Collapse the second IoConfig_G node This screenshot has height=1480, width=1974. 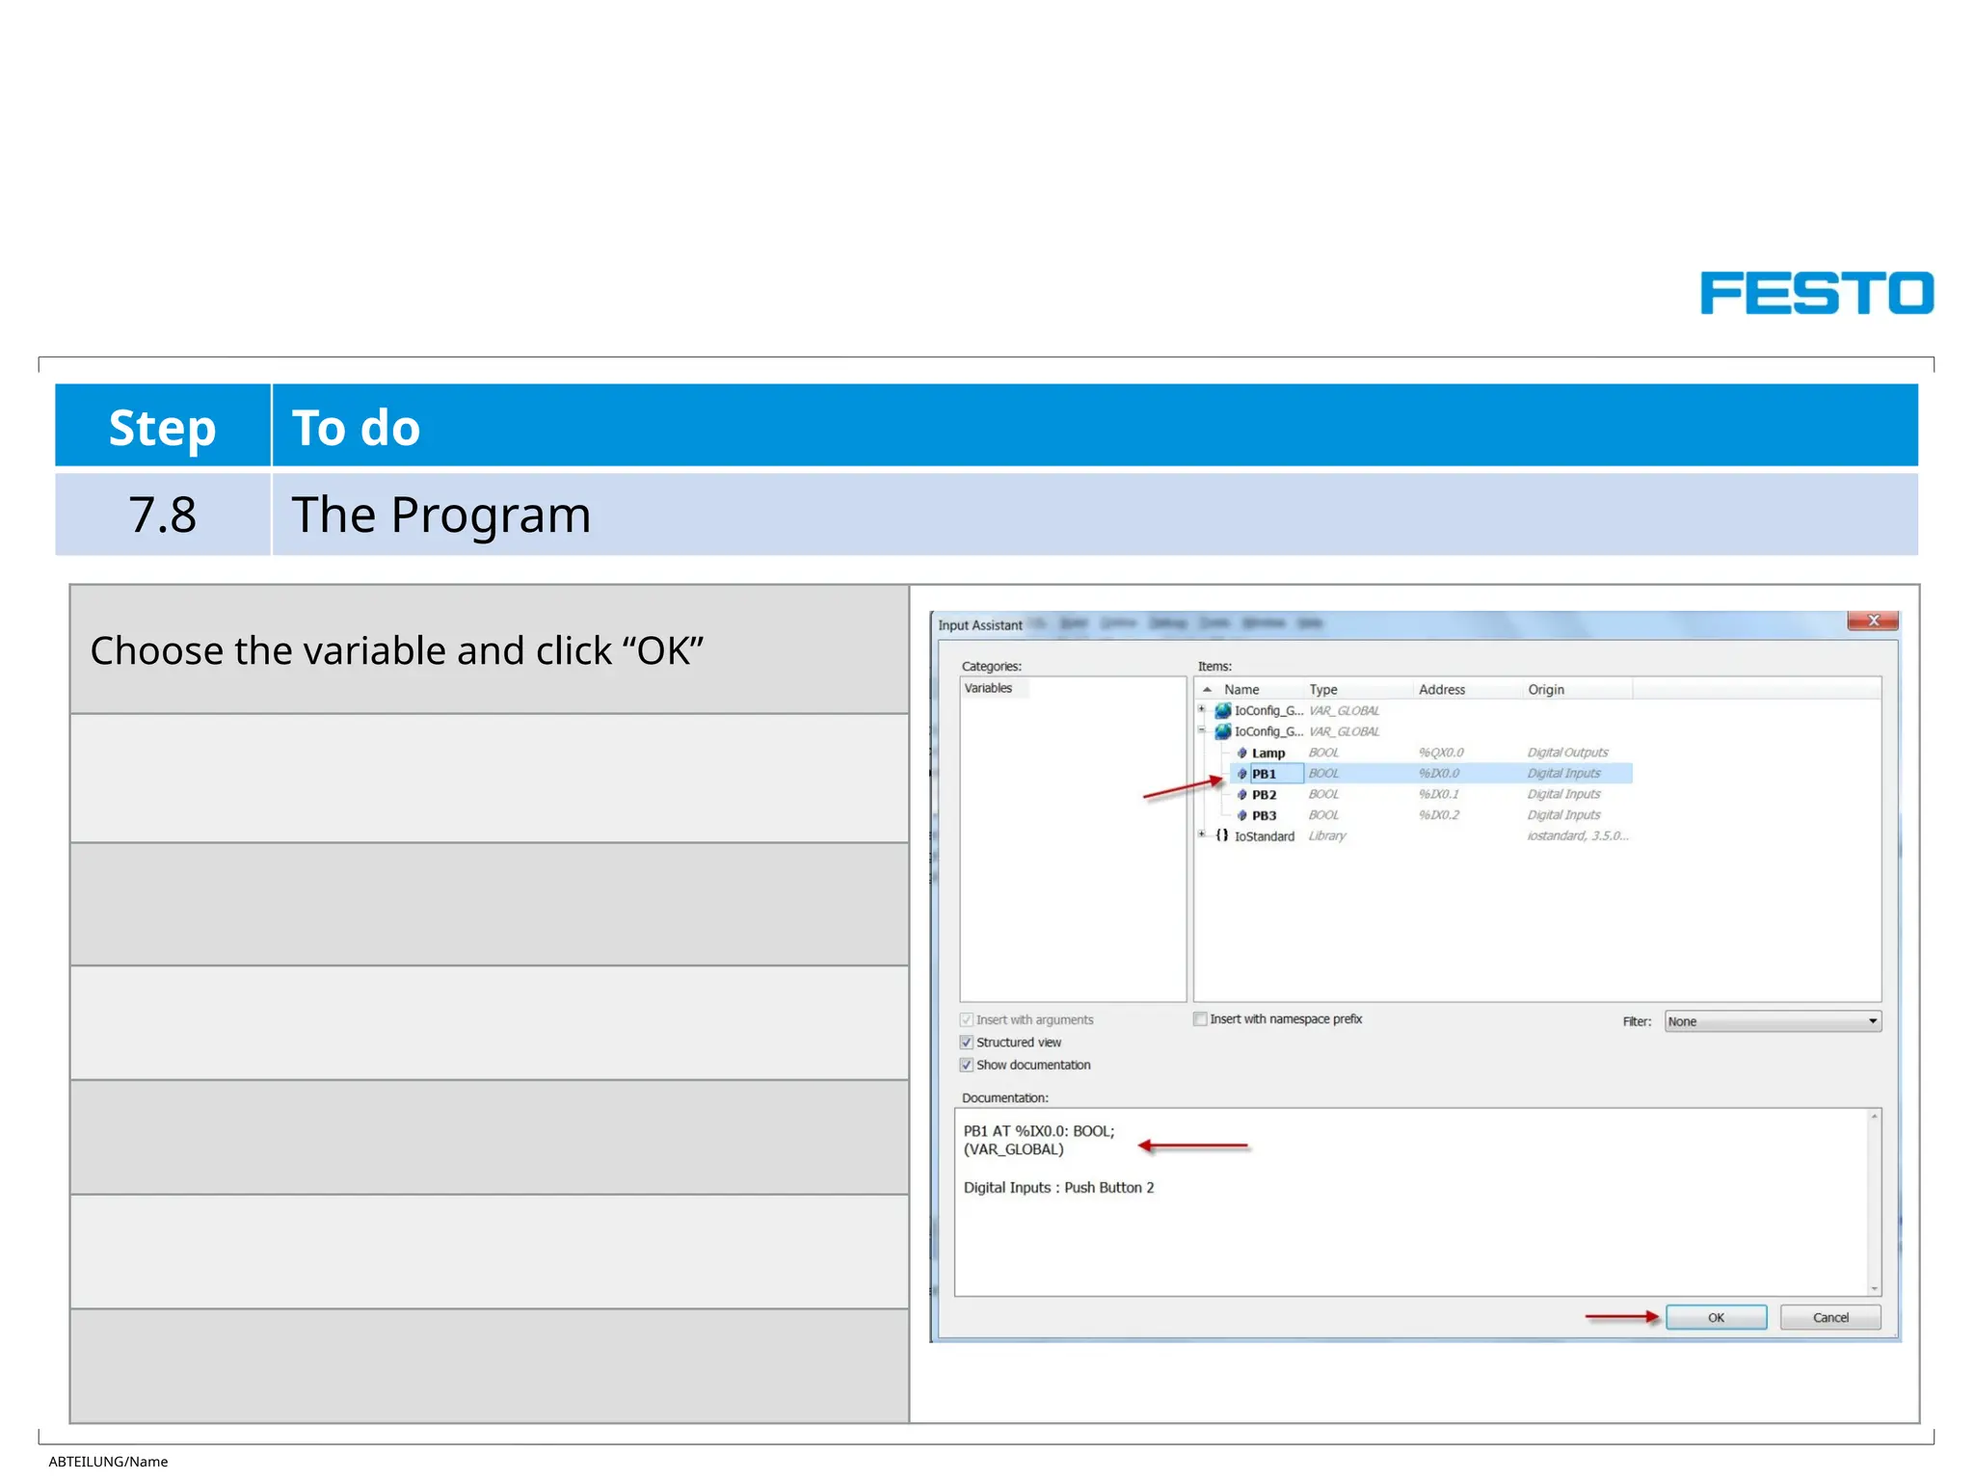1202,730
